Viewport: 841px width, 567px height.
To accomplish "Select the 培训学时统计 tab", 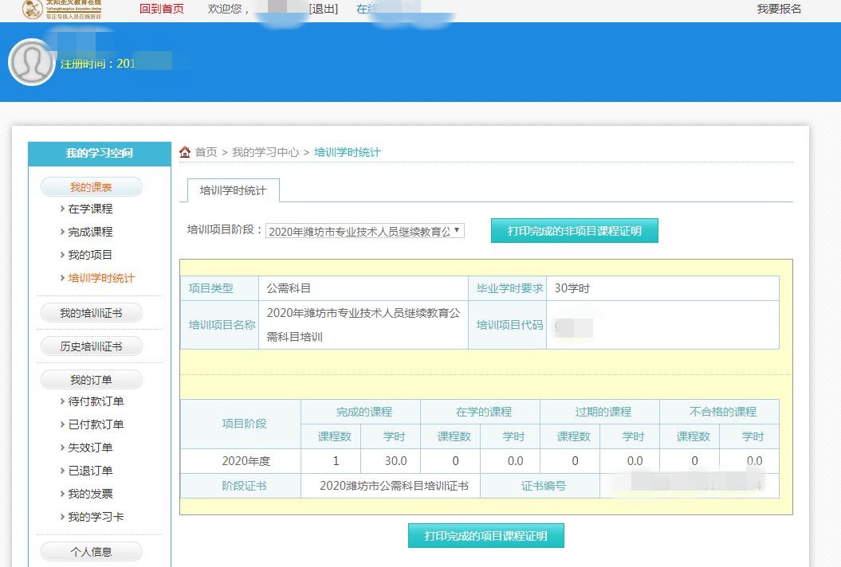I will 233,191.
